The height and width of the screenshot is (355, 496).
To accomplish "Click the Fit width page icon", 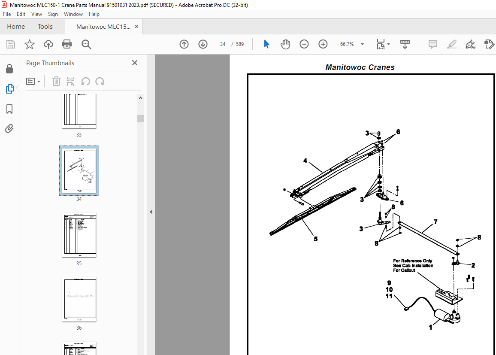I will 381,44.
